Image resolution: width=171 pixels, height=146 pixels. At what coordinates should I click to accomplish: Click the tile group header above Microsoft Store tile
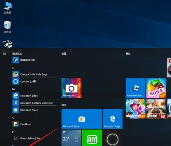click(x=64, y=105)
